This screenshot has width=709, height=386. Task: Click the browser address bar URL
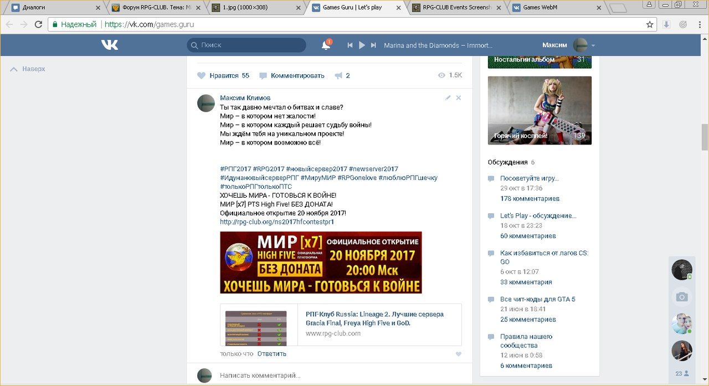click(150, 24)
